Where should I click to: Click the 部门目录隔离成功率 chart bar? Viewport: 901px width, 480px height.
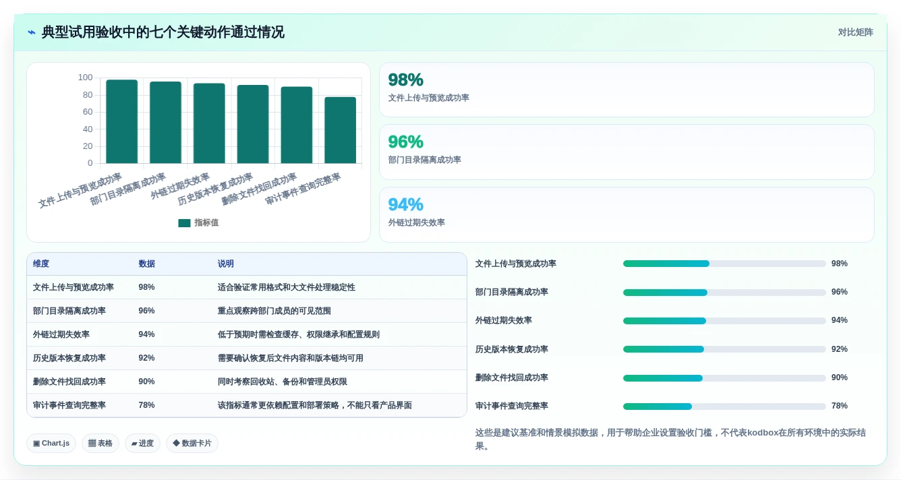[x=165, y=123]
